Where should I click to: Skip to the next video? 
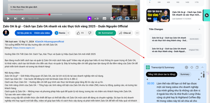point(16,19)
